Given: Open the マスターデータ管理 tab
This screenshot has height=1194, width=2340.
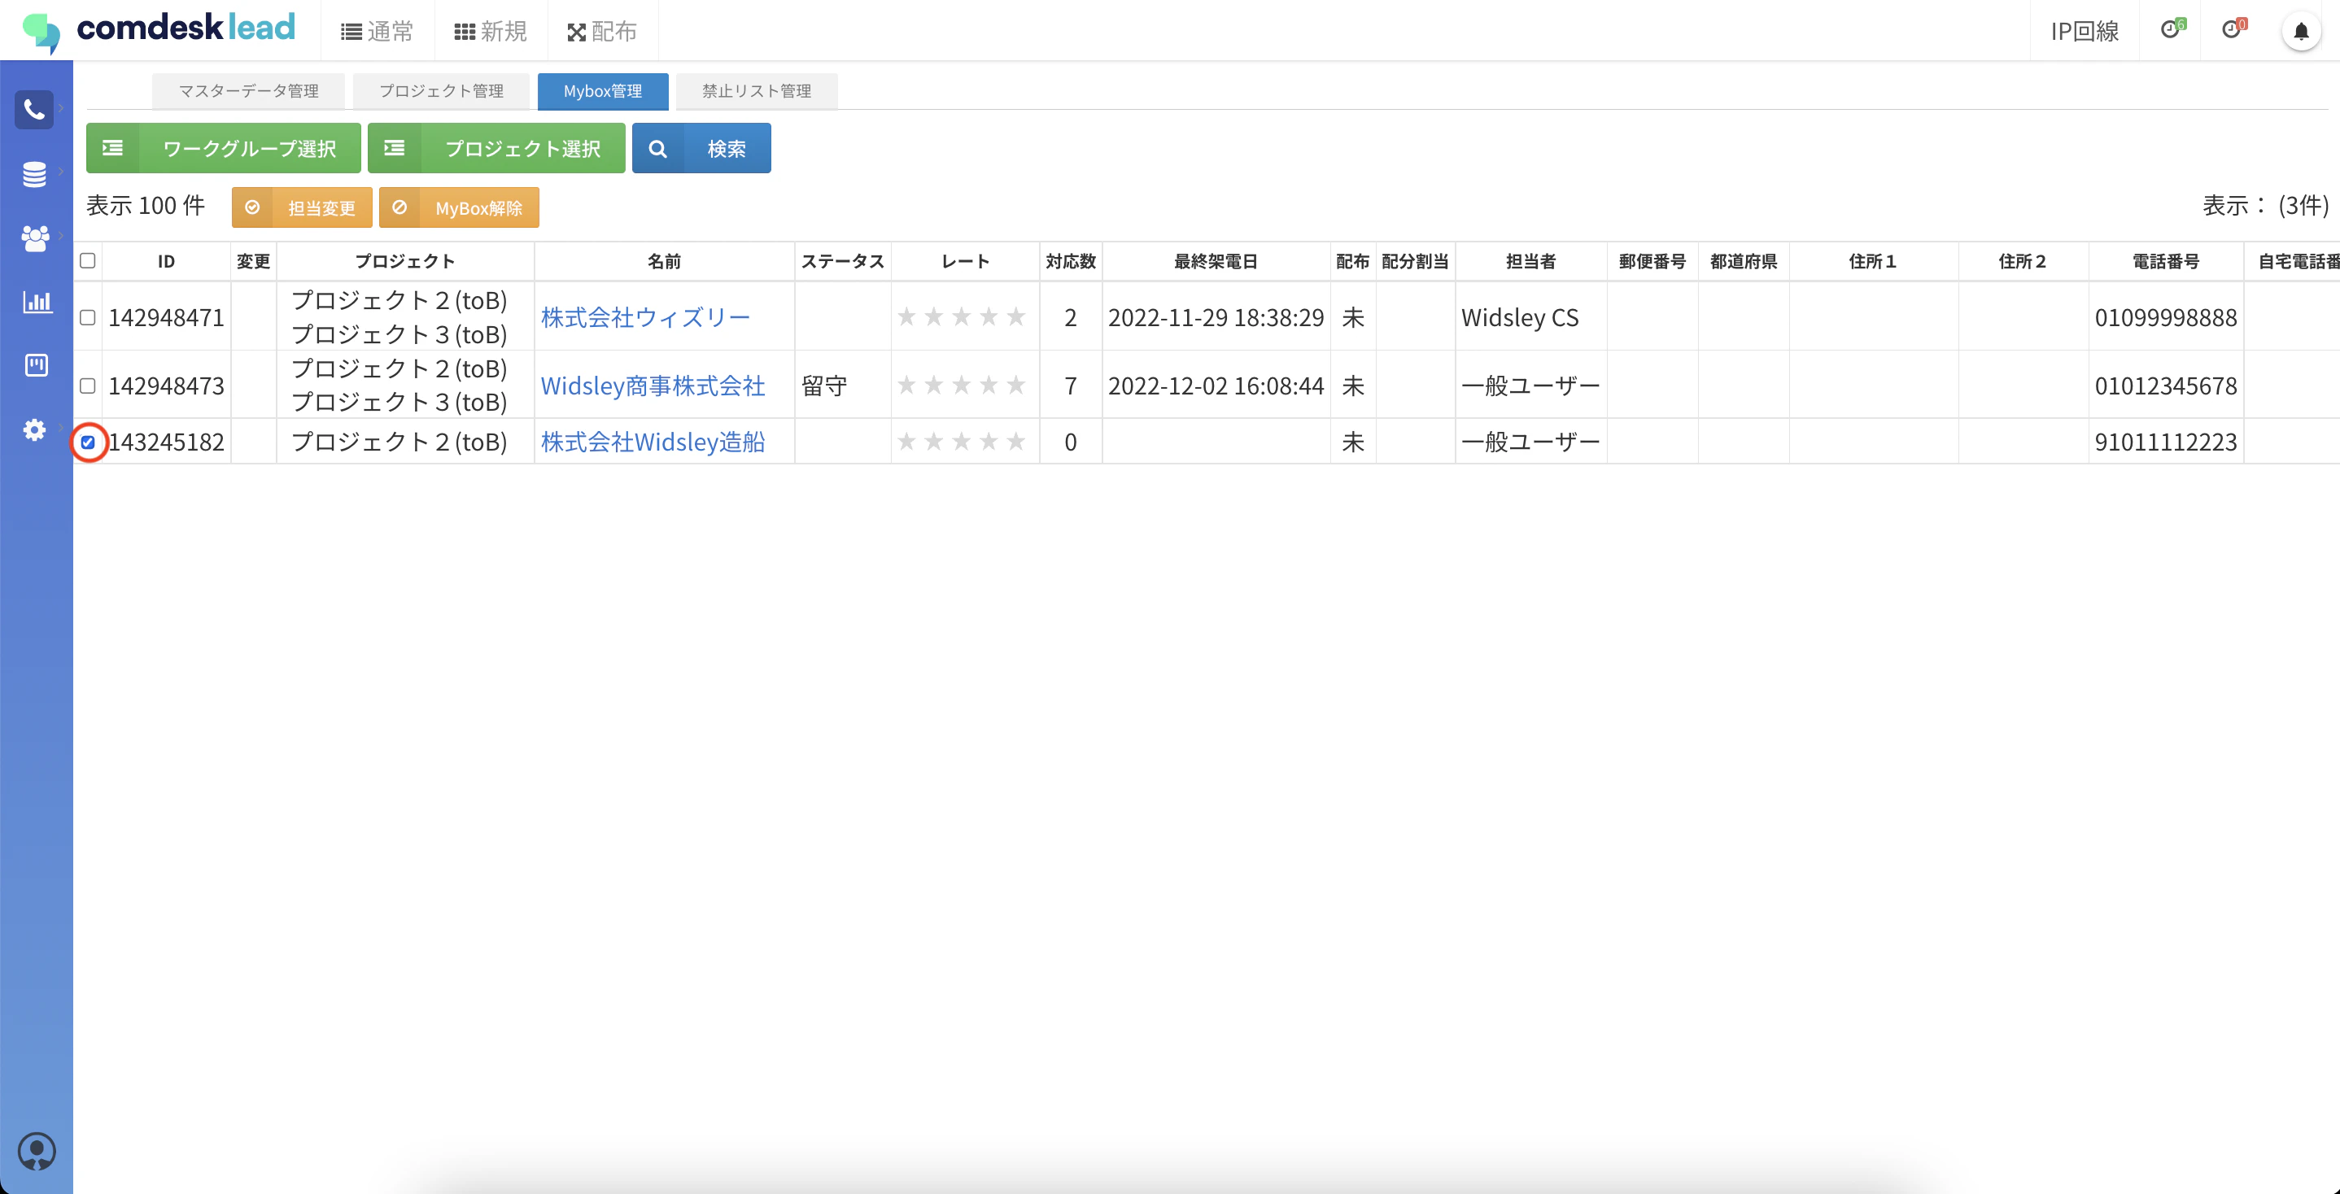Looking at the screenshot, I should click(248, 91).
